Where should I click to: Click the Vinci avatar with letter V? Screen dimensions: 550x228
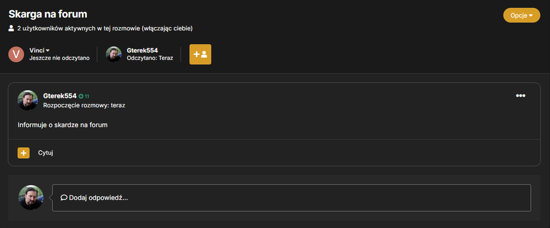(x=16, y=54)
